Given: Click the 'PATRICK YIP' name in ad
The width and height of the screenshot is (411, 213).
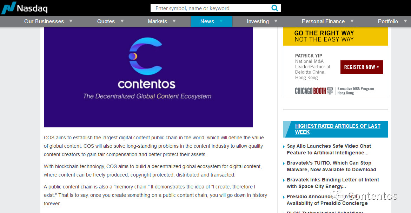Looking at the screenshot, I should (x=309, y=55).
